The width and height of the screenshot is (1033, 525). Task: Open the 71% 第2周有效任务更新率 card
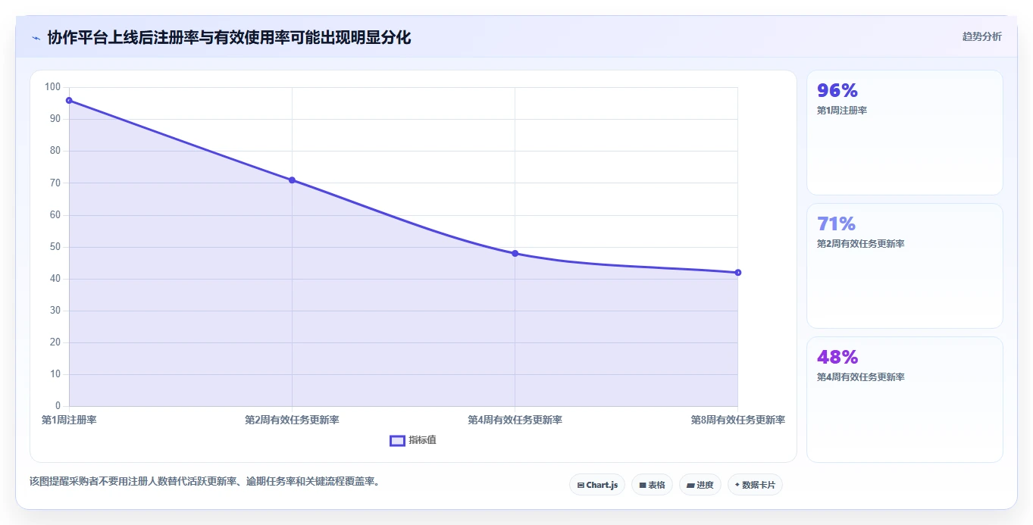[x=905, y=266]
